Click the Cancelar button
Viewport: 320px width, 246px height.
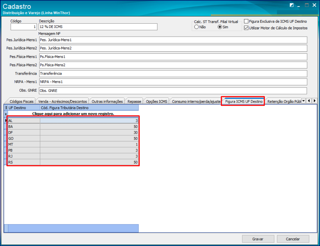click(x=293, y=239)
